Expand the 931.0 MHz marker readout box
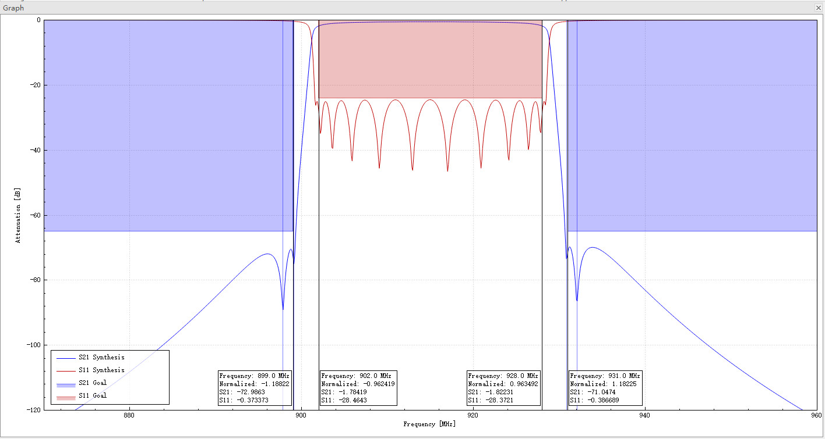Screen dimensions: 825x439 coord(605,388)
